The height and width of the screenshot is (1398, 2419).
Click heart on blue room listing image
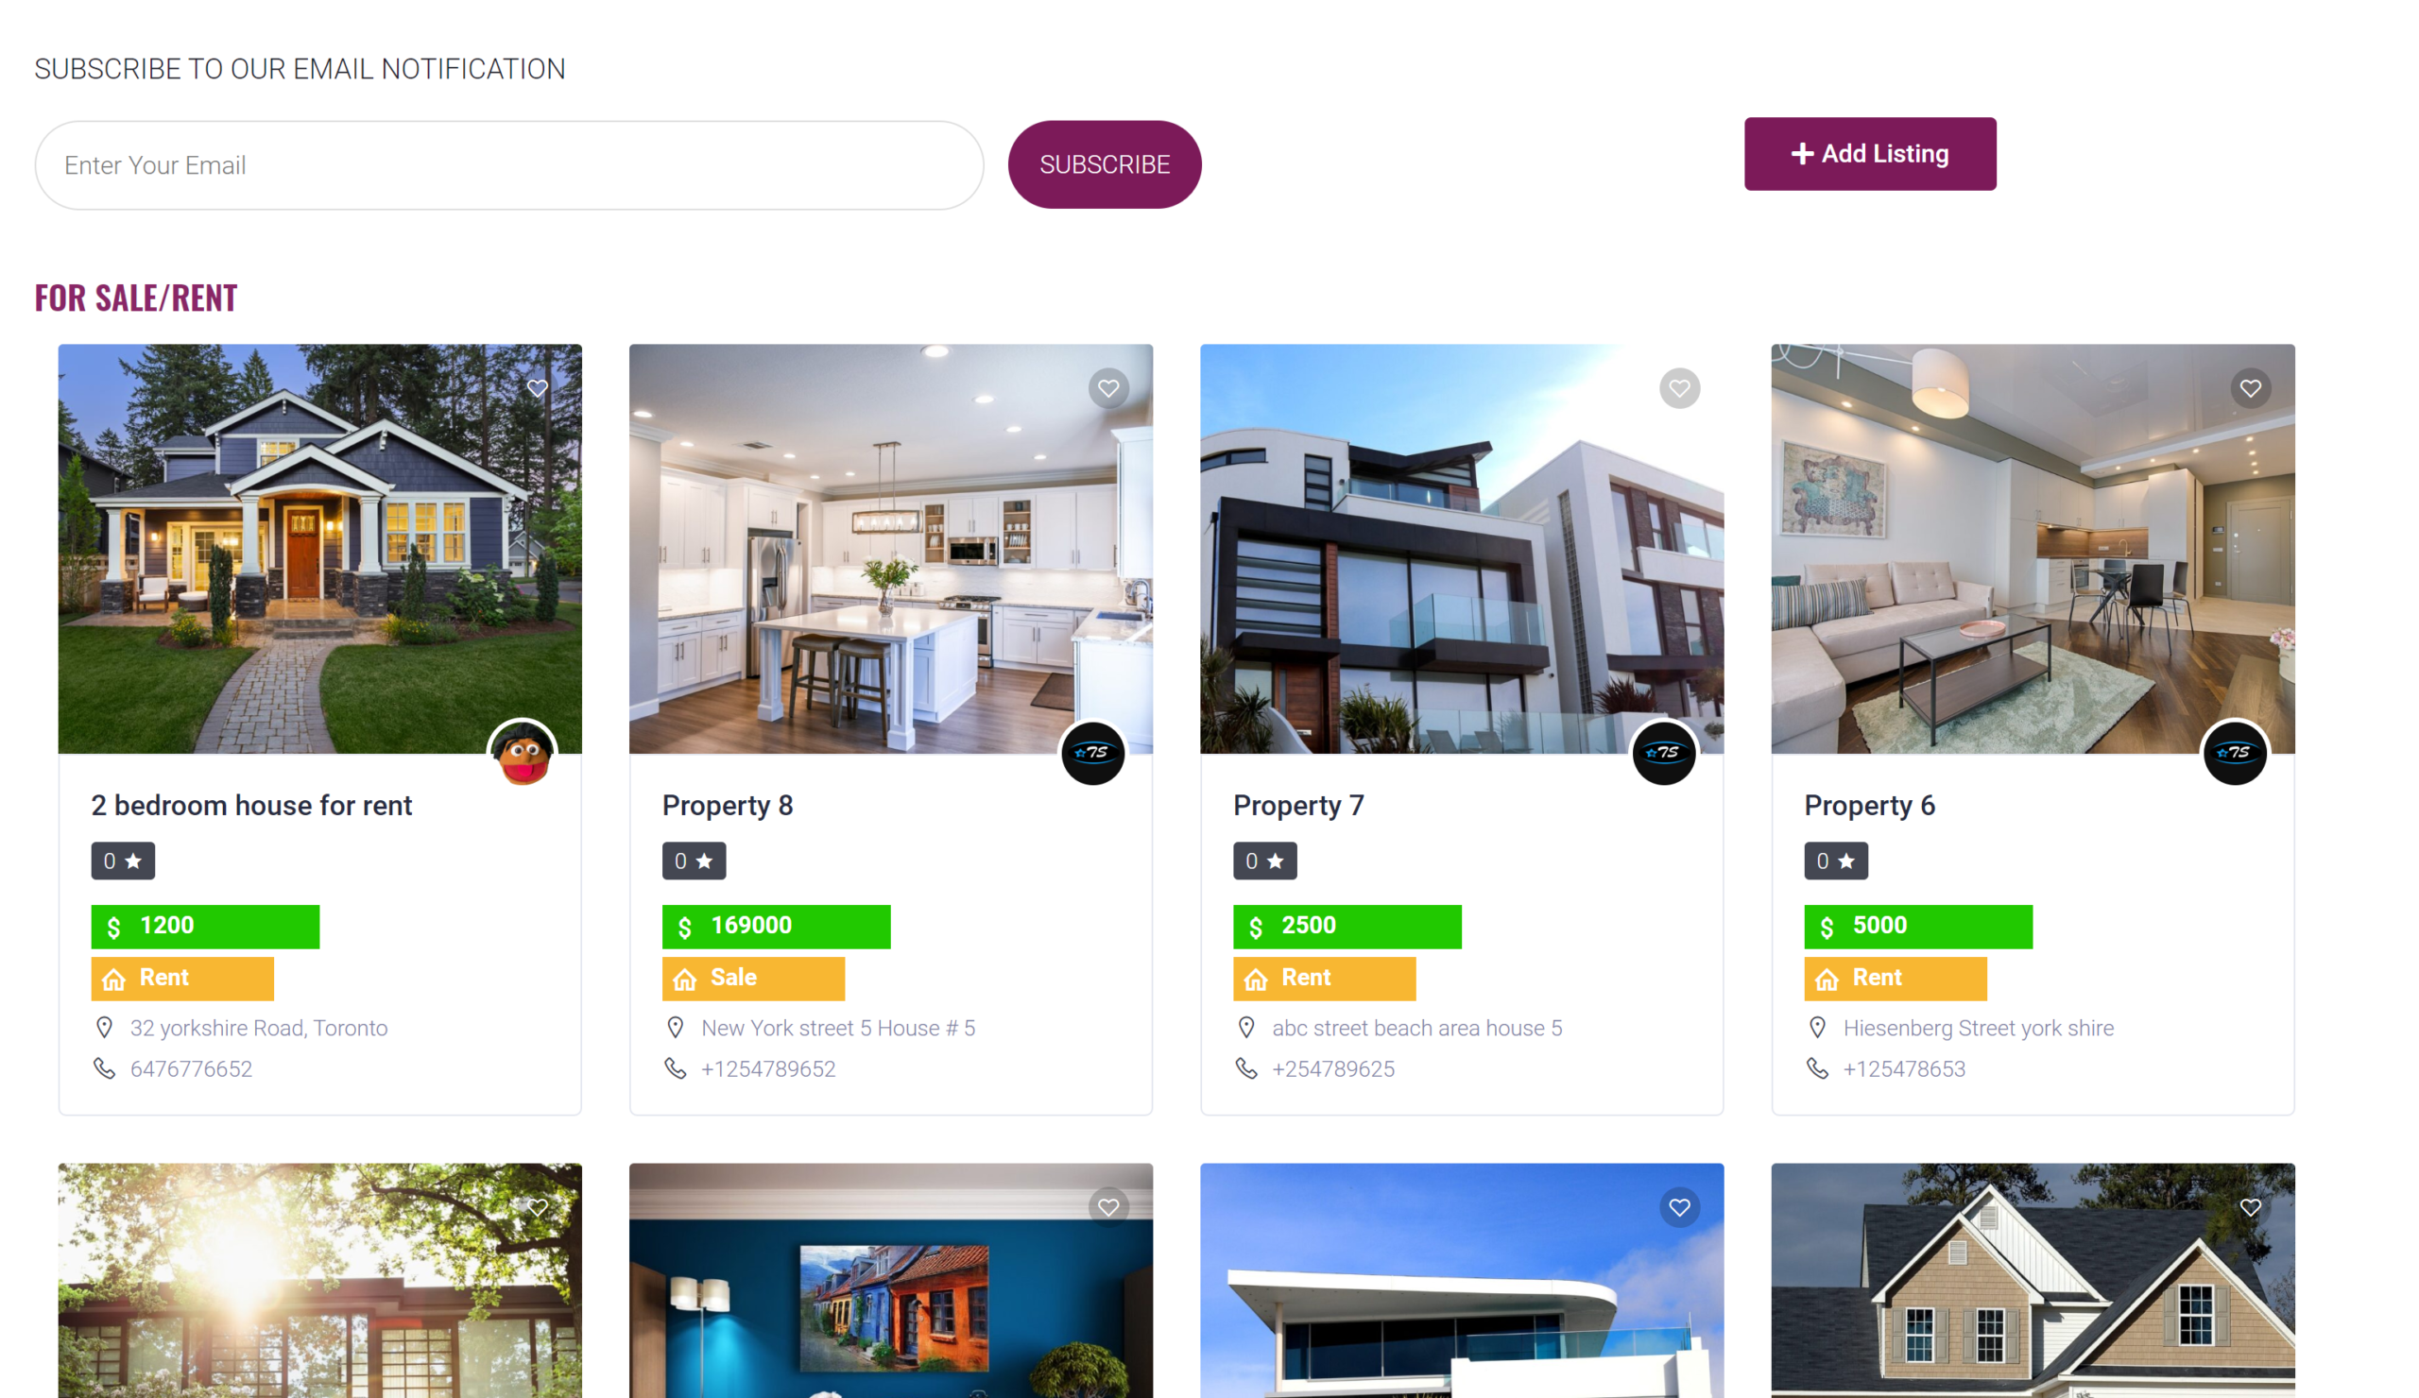(1108, 1207)
